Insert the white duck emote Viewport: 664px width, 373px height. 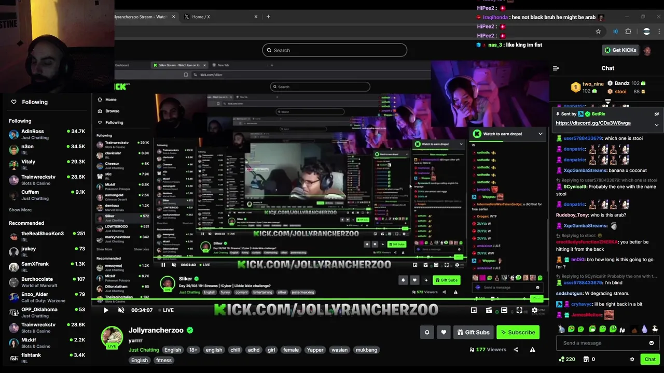point(655,329)
